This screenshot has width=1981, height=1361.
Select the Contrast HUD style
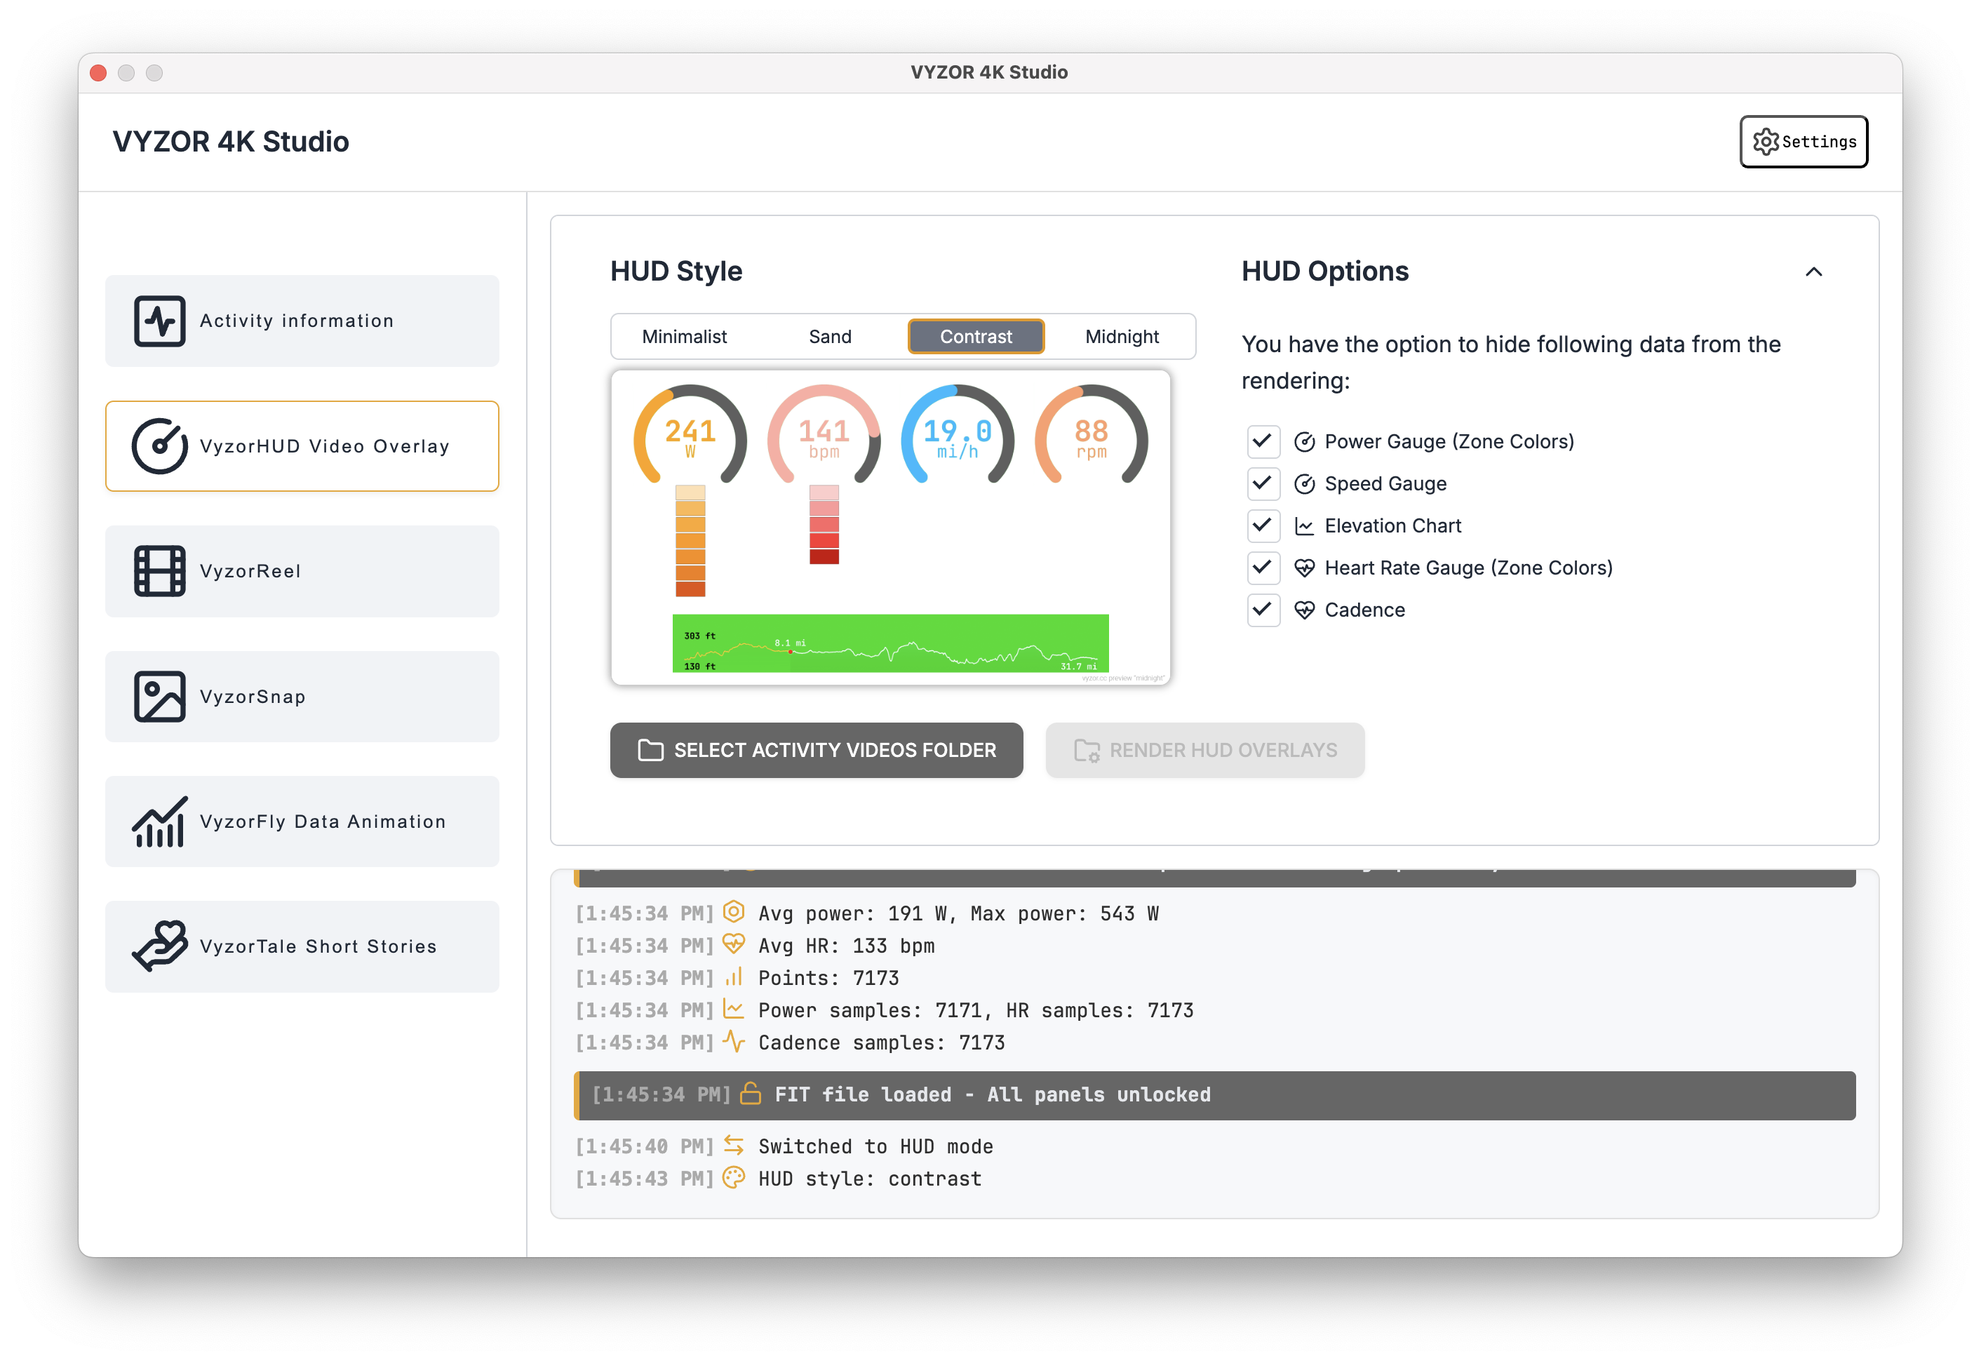coord(976,337)
